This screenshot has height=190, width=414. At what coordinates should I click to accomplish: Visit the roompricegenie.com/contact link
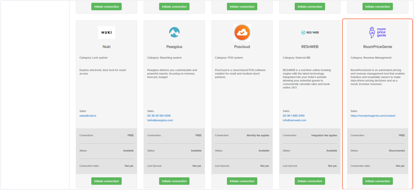coord(373,116)
